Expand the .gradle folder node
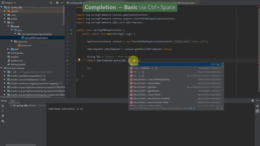Screen dimensions: 260x146 click(x=5, y=11)
